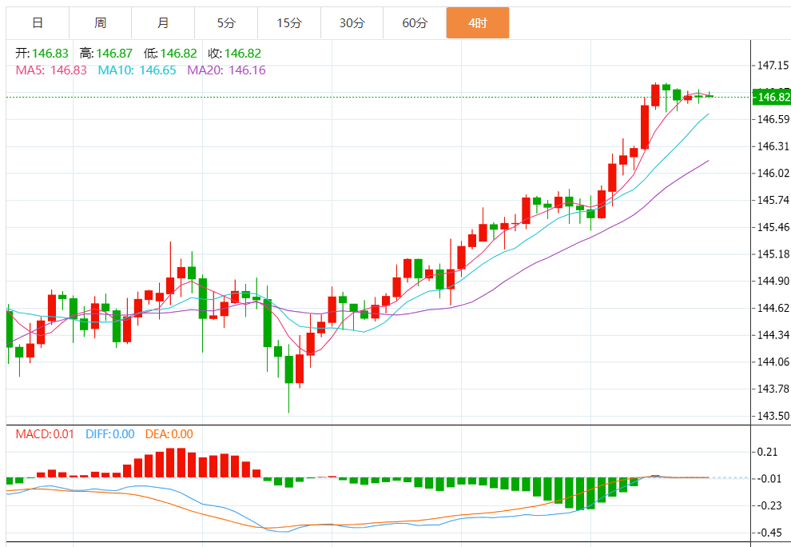Click the 147.15 price axis label
Image resolution: width=791 pixels, height=547 pixels.
773,65
